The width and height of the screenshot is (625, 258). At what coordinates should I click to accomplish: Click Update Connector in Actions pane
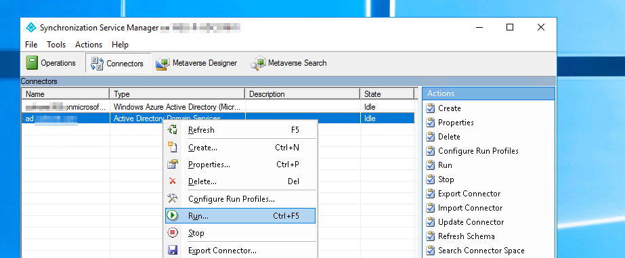(471, 221)
